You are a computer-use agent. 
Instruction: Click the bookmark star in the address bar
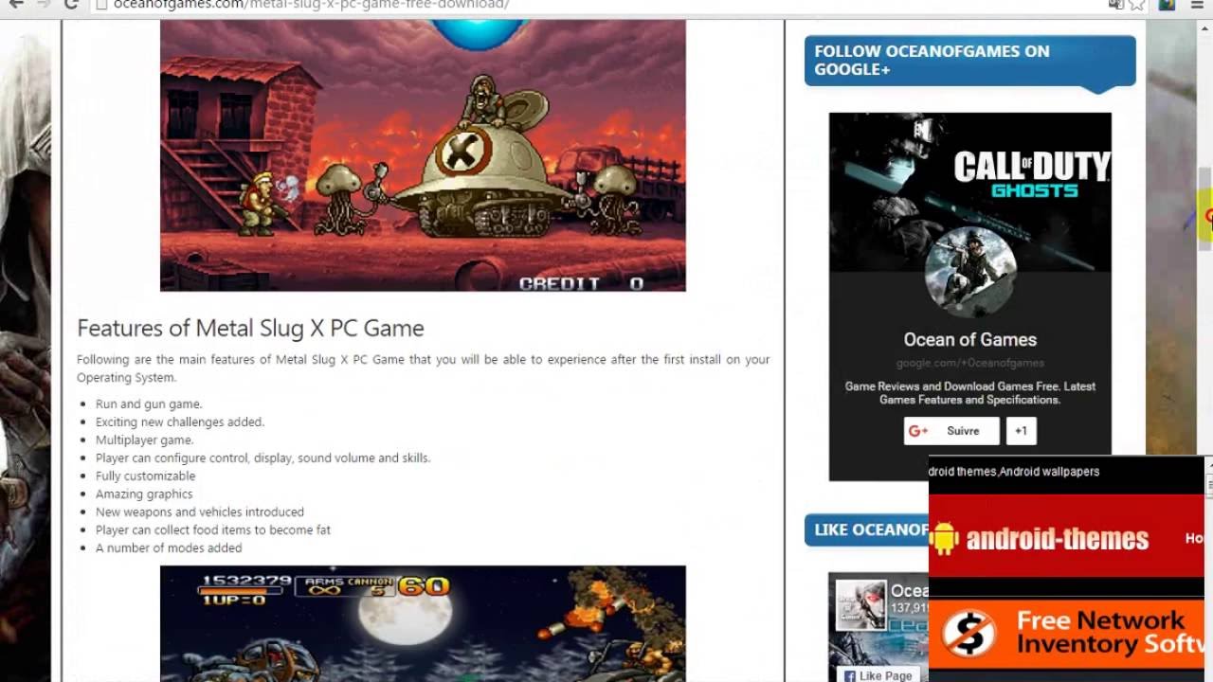click(x=1138, y=4)
